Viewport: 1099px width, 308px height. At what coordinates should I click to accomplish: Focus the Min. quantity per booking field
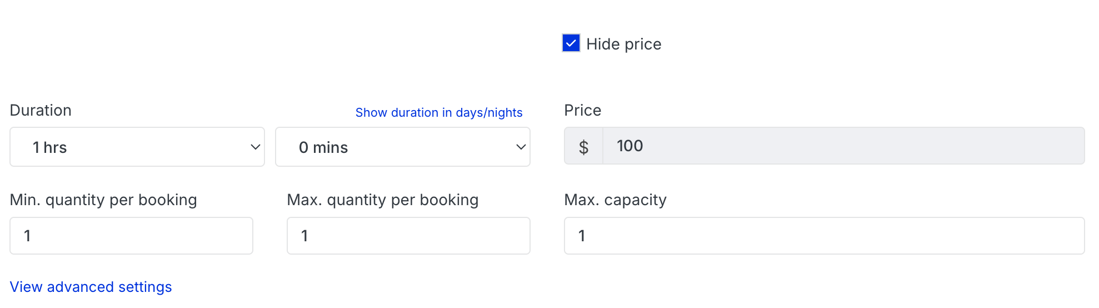pos(131,236)
